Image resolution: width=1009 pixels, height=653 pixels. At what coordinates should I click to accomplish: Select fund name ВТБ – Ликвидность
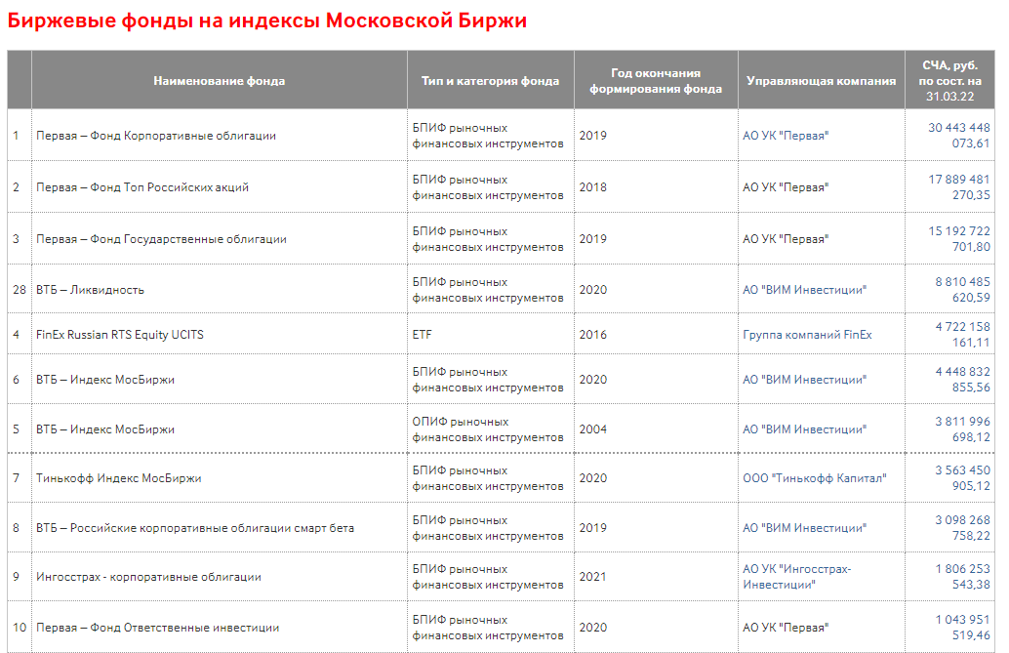90,290
